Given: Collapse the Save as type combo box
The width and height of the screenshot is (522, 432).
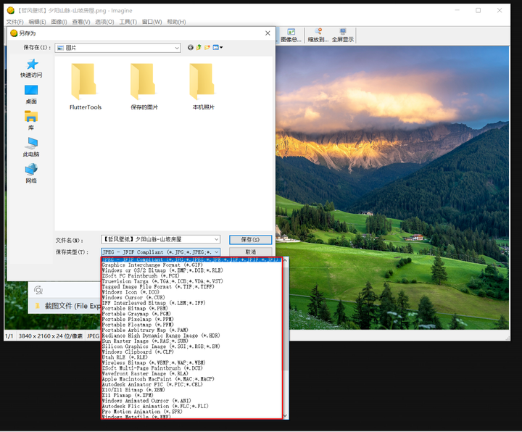Looking at the screenshot, I should pyautogui.click(x=216, y=252).
